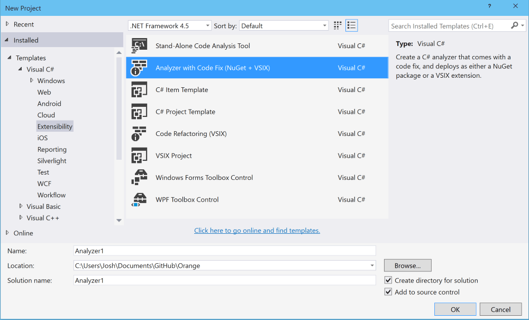Click the Code Refactoring (VSIX) icon
Image resolution: width=529 pixels, height=320 pixels.
tap(139, 133)
